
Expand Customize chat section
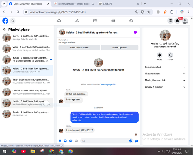pos(165,67)
